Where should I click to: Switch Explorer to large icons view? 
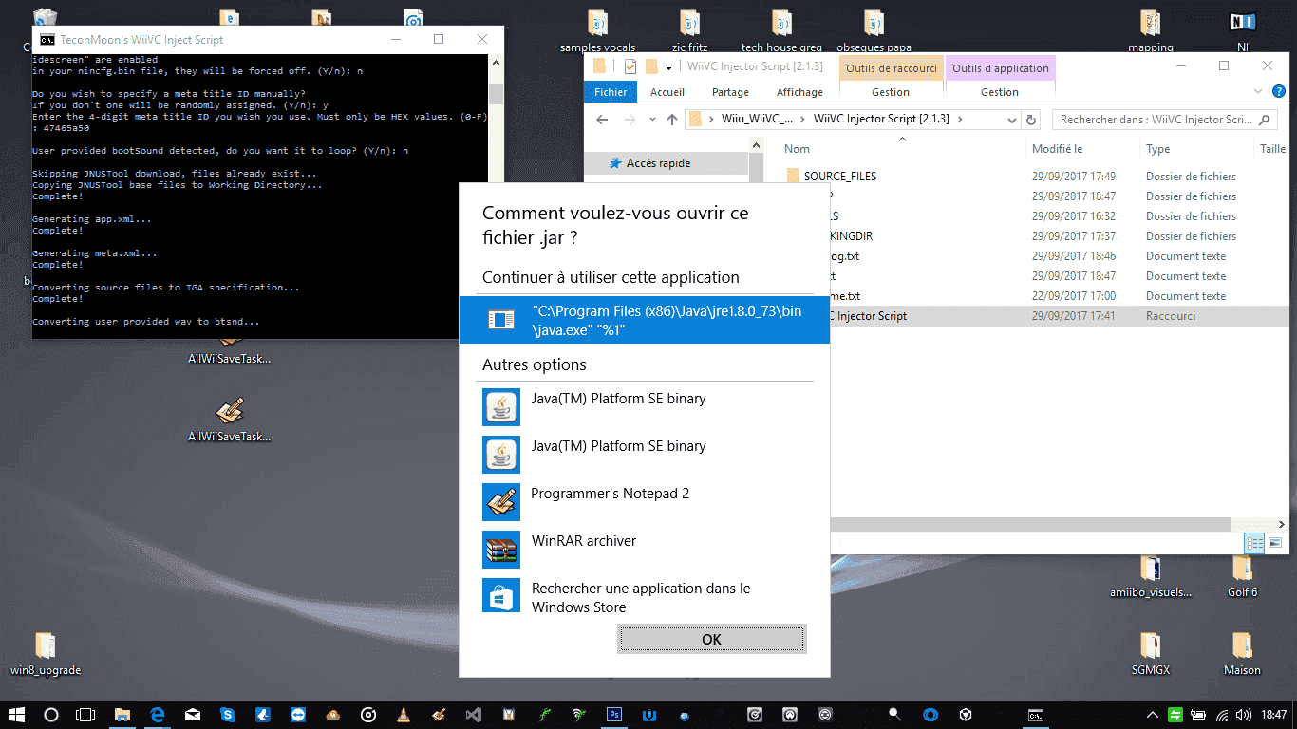coord(1274,543)
